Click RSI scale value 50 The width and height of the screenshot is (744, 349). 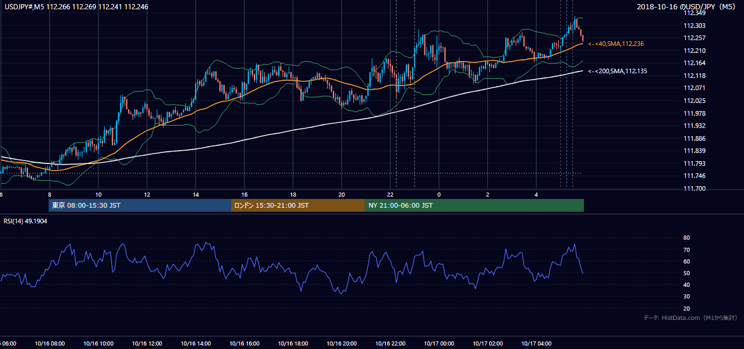(x=686, y=273)
